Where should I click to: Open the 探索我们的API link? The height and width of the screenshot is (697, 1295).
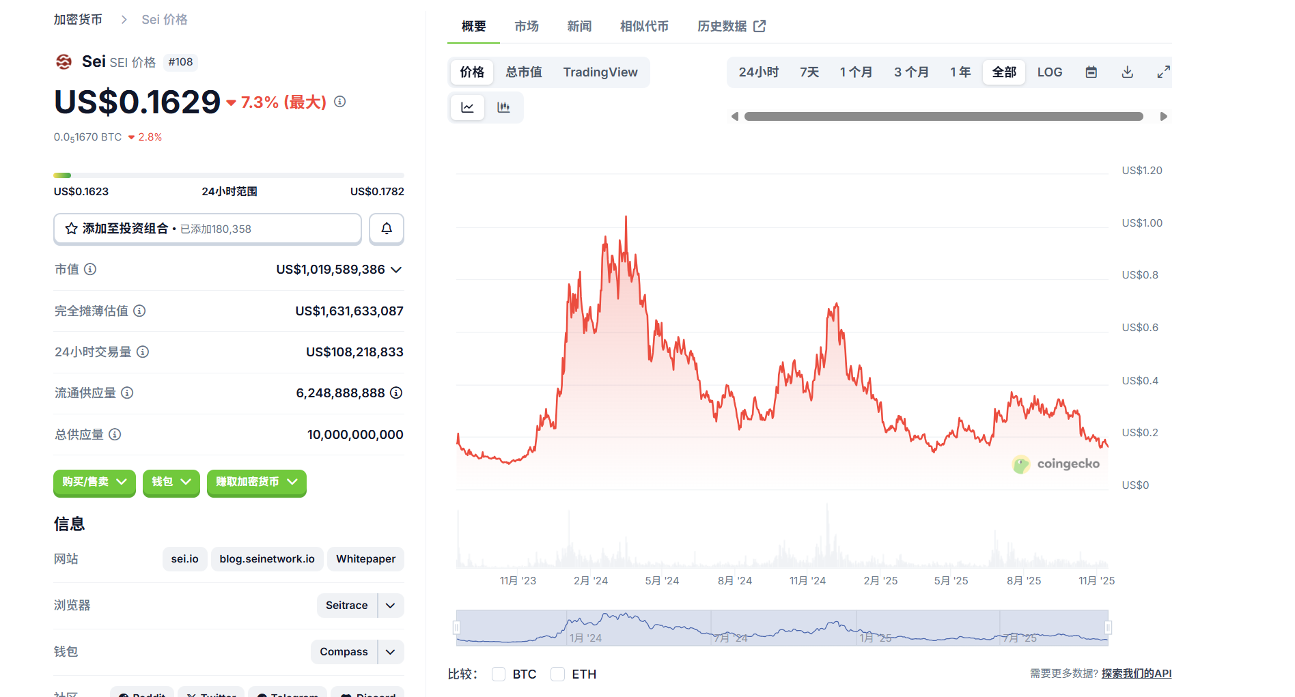(x=1136, y=674)
